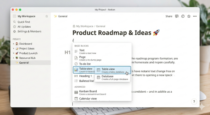Select Calendar view under Advanced

(x=102, y=99)
